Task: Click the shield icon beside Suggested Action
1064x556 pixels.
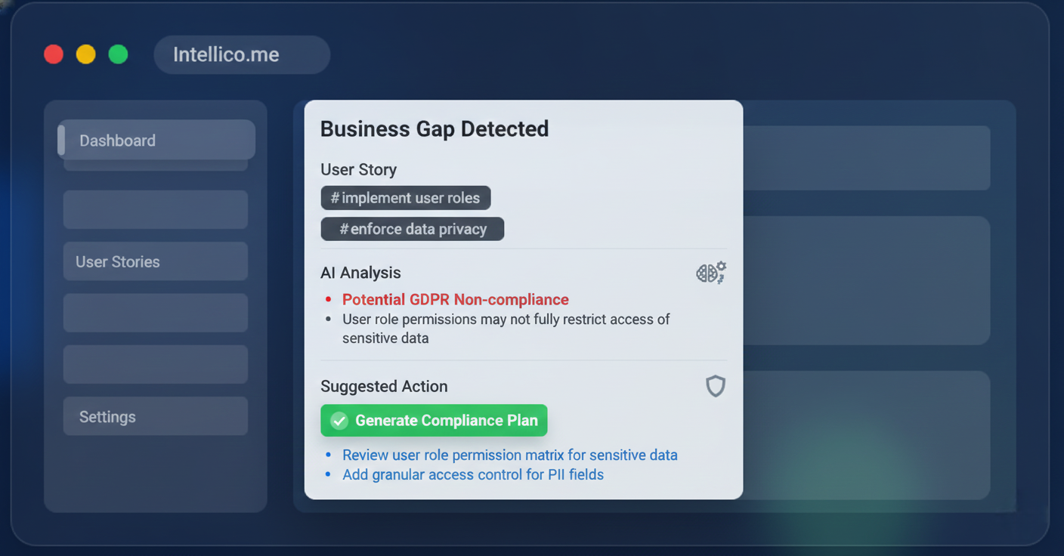Action: coord(715,386)
